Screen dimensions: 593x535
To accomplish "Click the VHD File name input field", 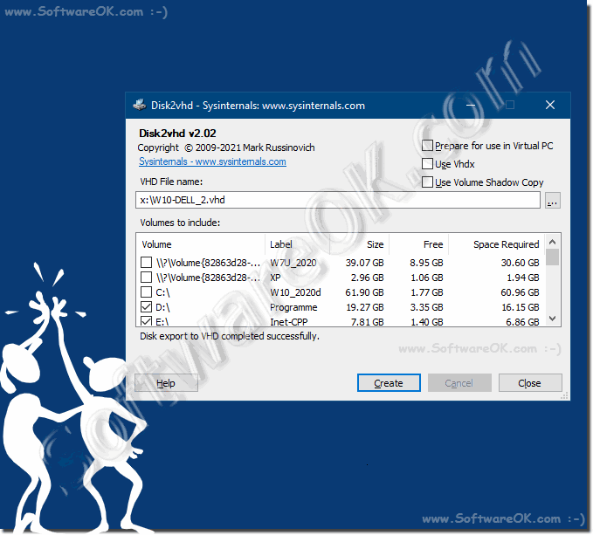I will pyautogui.click(x=338, y=200).
